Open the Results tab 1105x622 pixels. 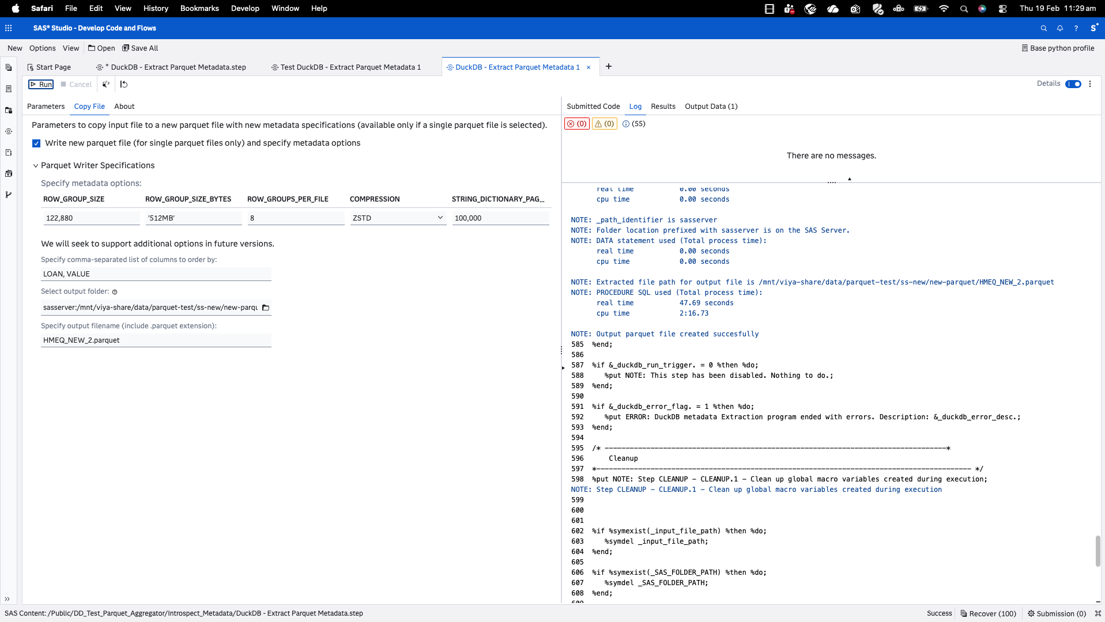tap(663, 107)
